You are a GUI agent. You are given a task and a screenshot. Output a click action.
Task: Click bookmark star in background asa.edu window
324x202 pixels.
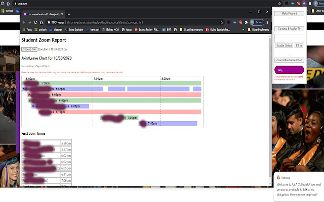tap(279, 4)
